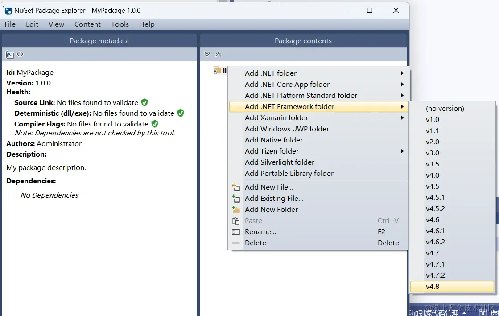Open the Help menu

[147, 24]
